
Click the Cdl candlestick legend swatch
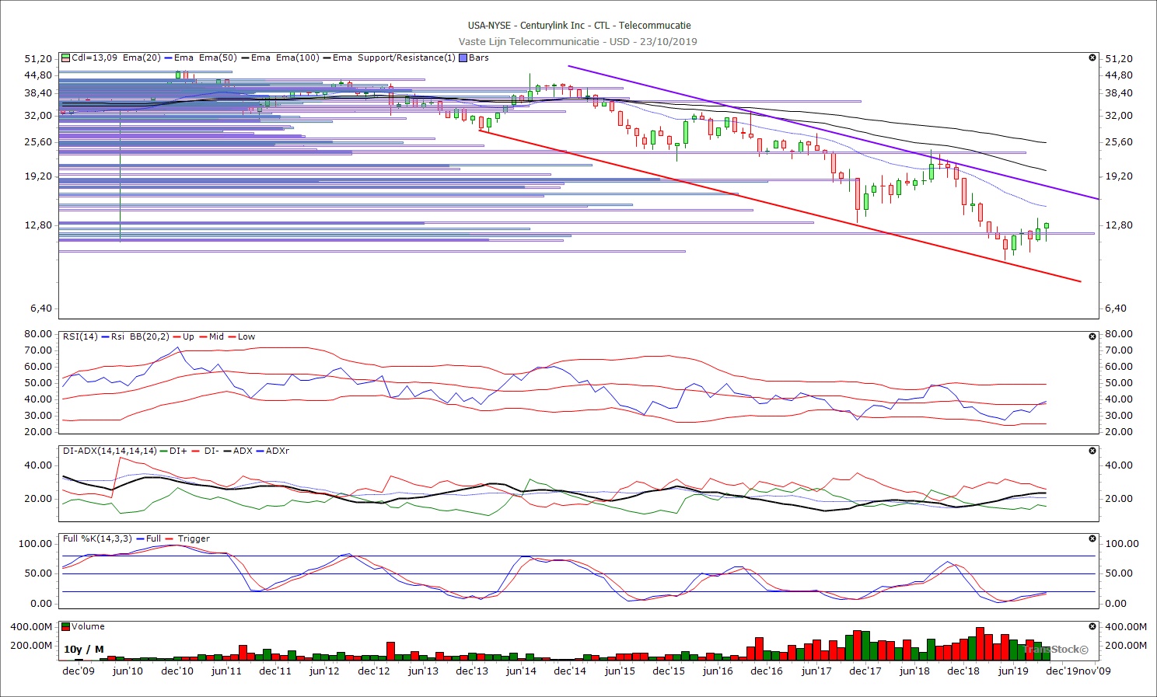tap(66, 58)
